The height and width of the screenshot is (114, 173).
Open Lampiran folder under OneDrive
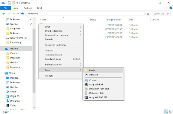(x=15, y=67)
